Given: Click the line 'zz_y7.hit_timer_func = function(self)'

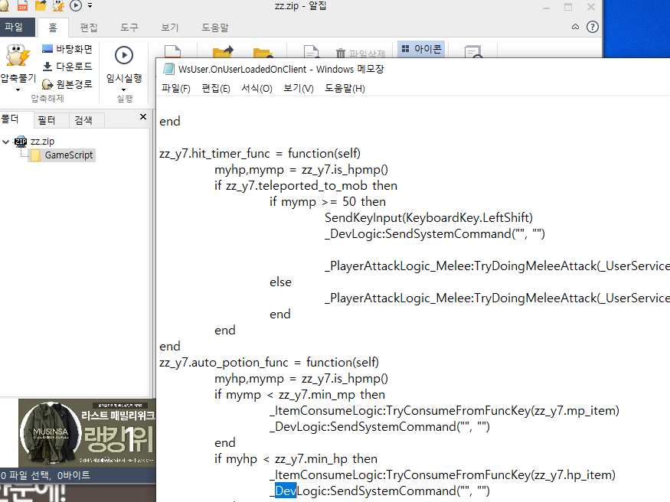Looking at the screenshot, I should pos(260,153).
